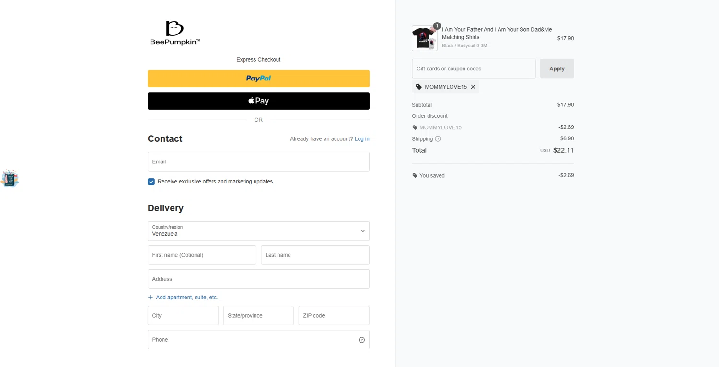Open the Country/region dropdown
The width and height of the screenshot is (719, 367).
point(258,231)
